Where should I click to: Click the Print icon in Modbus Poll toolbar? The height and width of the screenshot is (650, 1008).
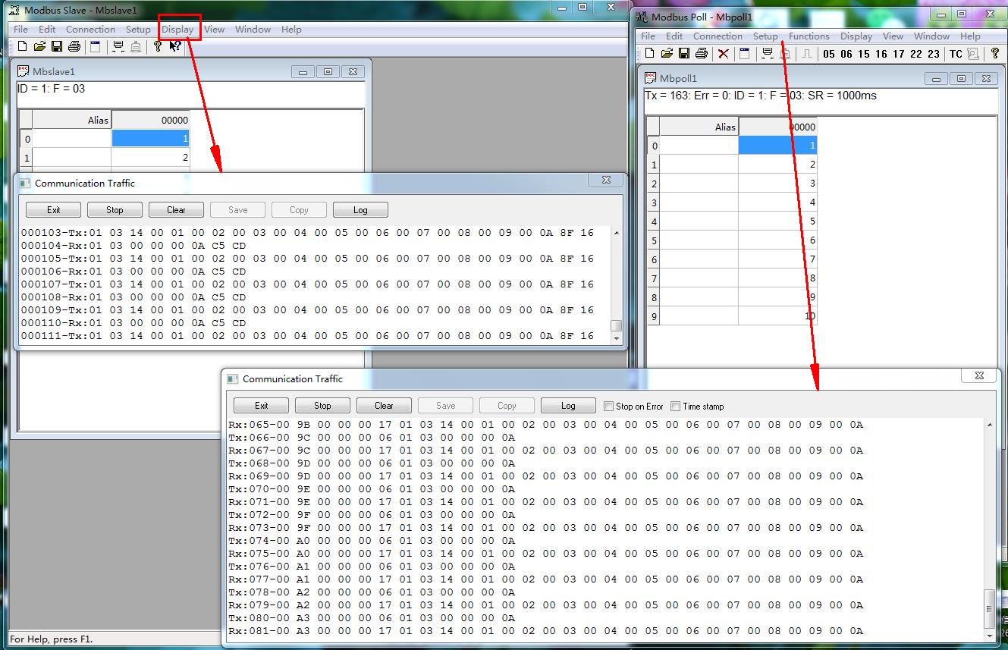click(702, 54)
